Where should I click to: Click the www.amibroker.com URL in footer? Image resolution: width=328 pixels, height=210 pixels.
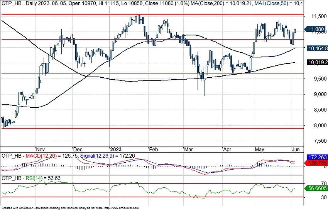coord(124,208)
